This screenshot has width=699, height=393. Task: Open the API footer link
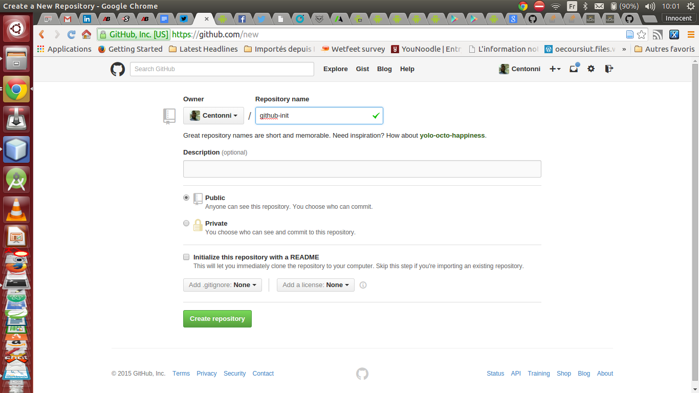point(516,374)
